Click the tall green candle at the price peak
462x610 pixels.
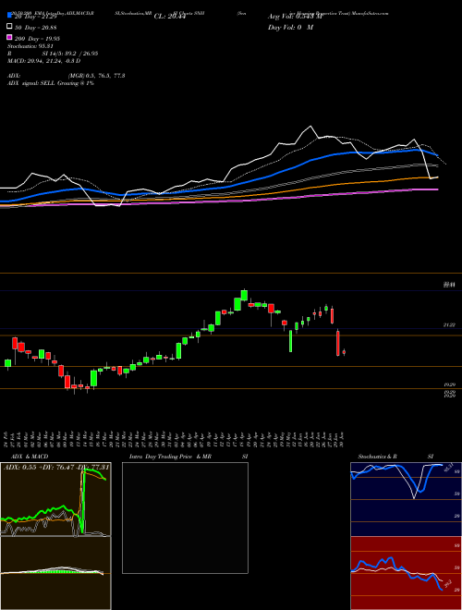[244, 295]
